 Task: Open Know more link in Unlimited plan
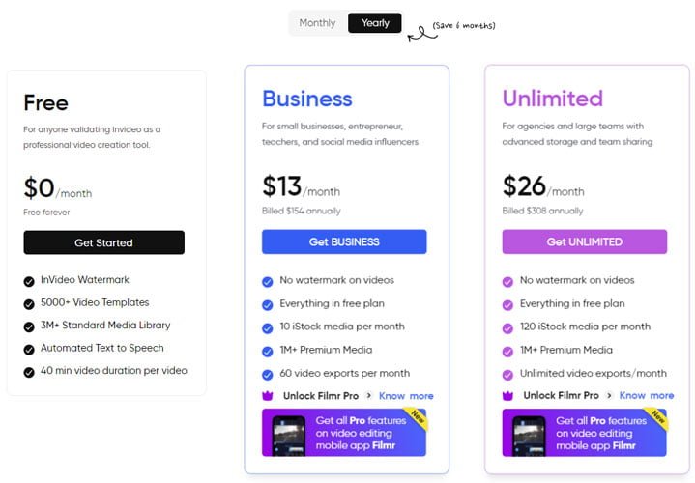tap(647, 395)
